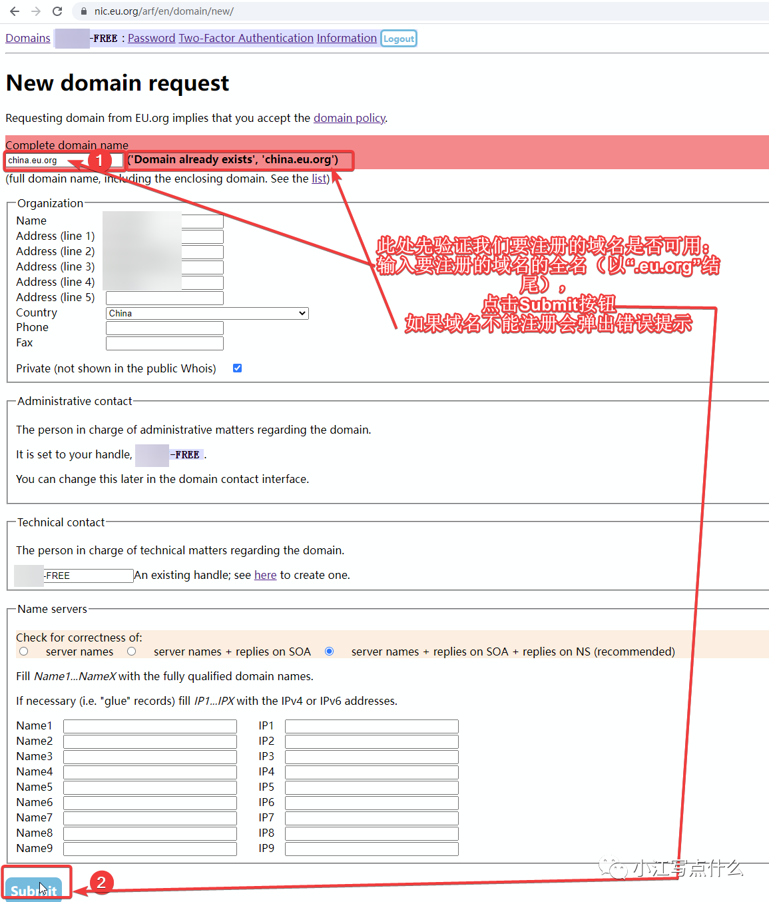Click the Name8 server field

click(x=150, y=833)
